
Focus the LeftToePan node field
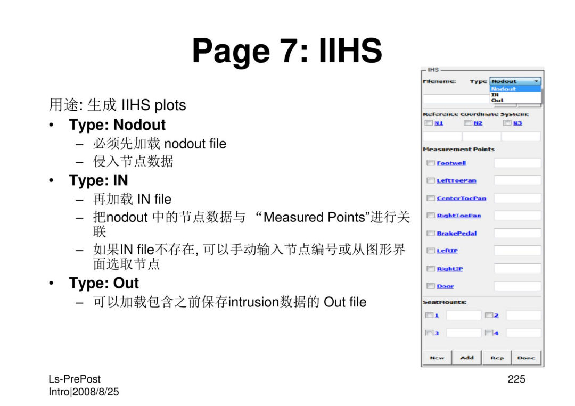pyautogui.click(x=517, y=180)
